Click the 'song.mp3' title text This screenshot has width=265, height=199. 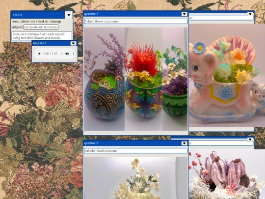(39, 43)
